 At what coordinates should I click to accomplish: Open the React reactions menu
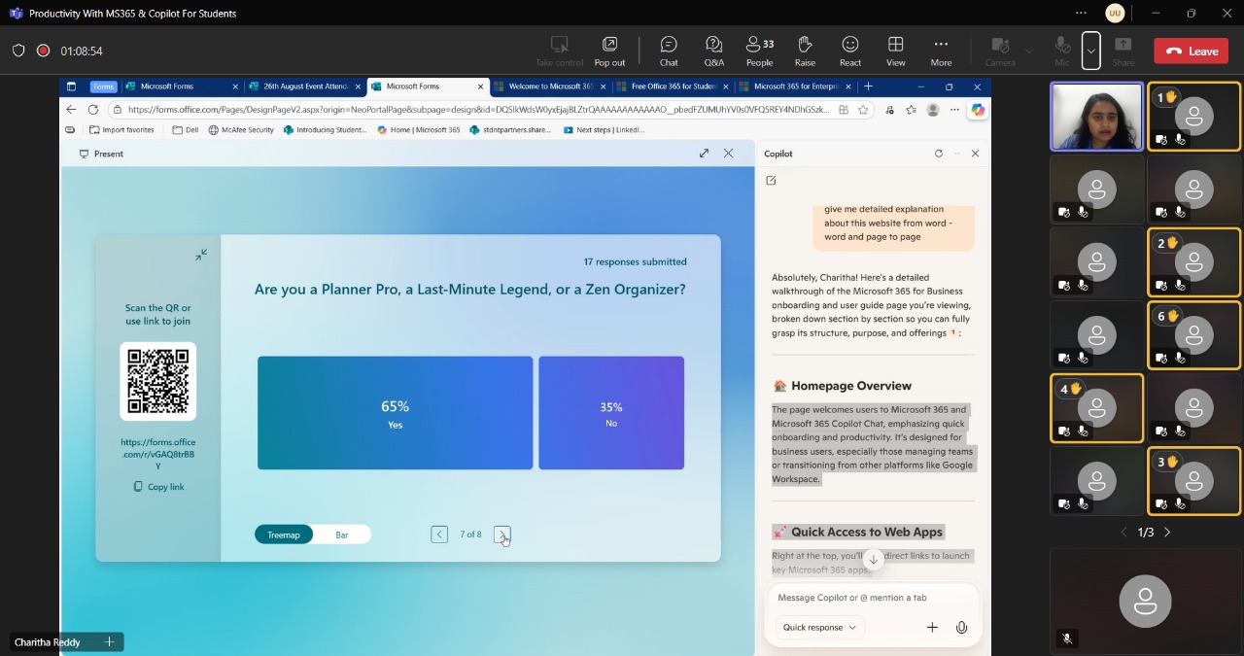pos(849,51)
